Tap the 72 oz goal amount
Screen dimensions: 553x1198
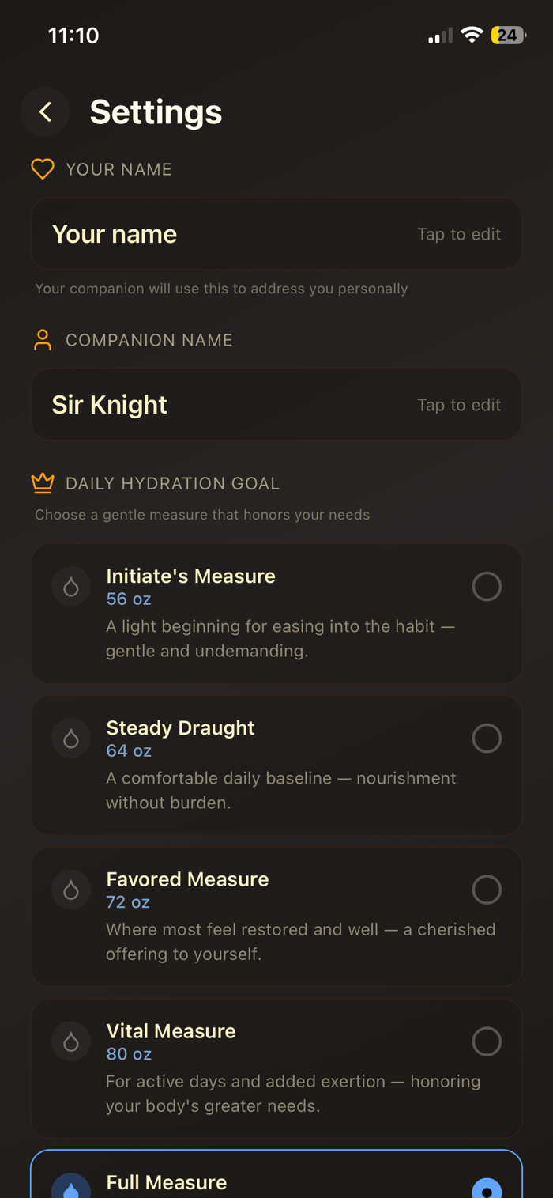pyautogui.click(x=128, y=902)
